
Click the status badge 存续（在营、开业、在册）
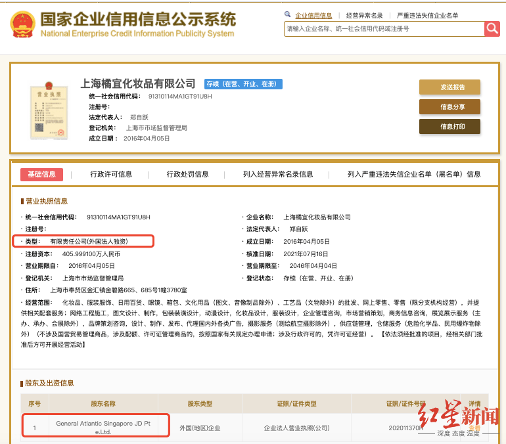243,84
